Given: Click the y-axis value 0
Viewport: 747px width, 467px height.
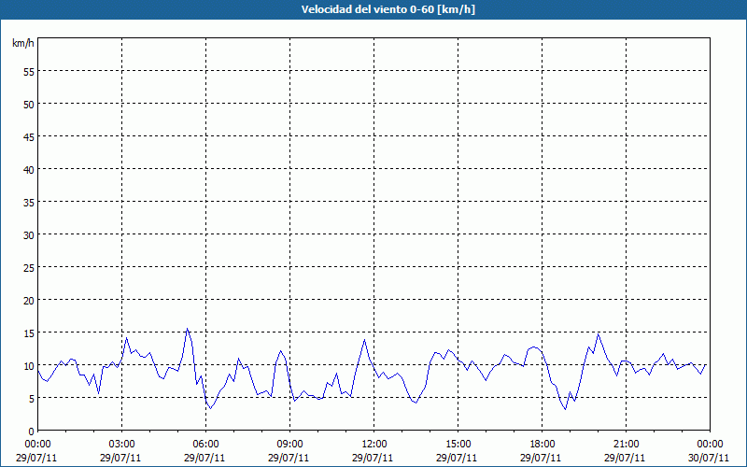Looking at the screenshot, I should pos(32,432).
